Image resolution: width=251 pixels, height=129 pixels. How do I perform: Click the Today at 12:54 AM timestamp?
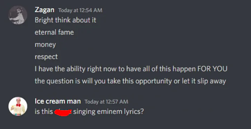(x=80, y=10)
